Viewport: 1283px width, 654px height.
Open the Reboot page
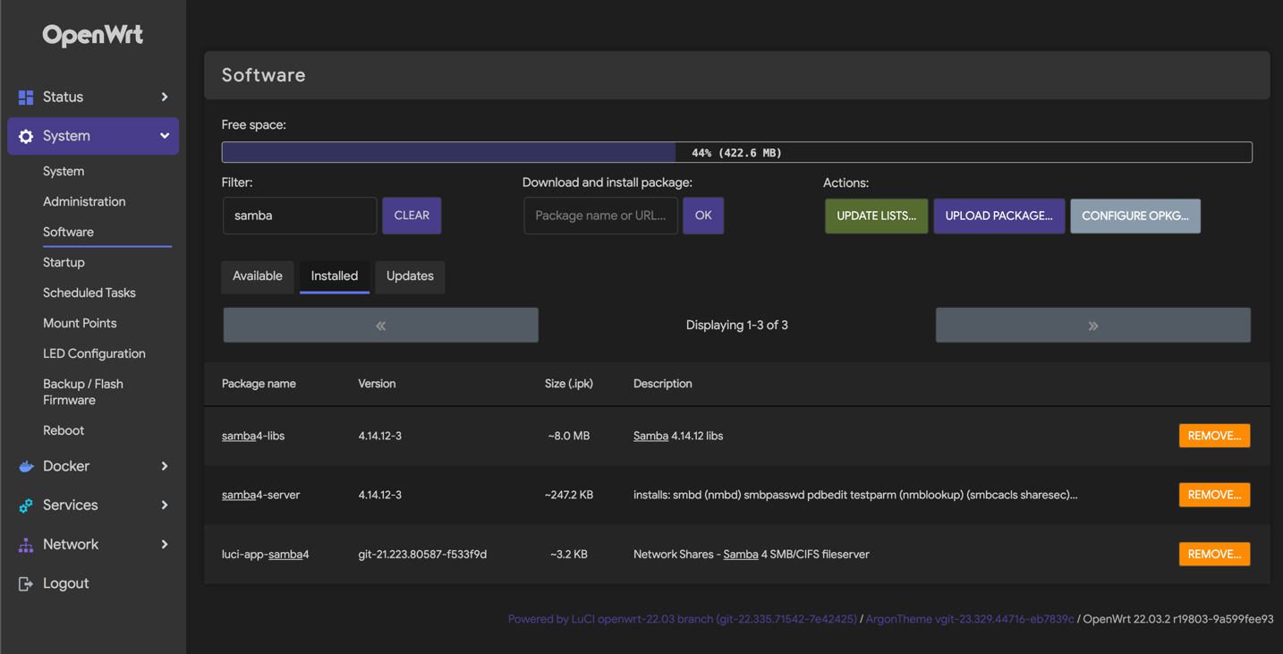pyautogui.click(x=64, y=430)
